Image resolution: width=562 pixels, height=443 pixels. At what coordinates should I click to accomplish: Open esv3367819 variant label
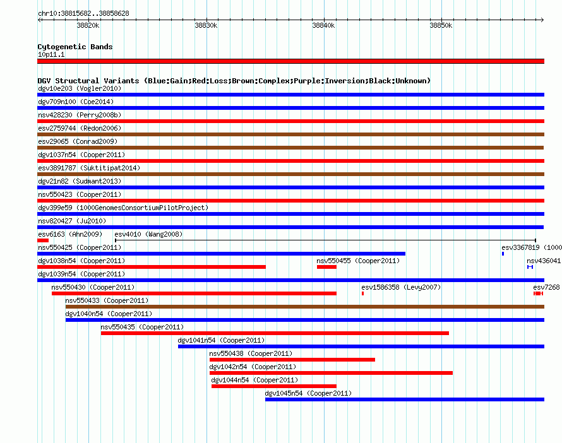point(532,247)
